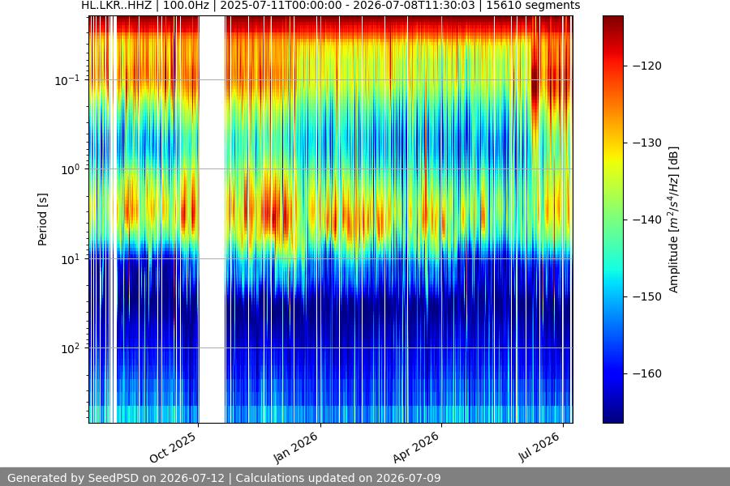Click the 15610 segments text in title
730x486 pixels.
[533, 6]
